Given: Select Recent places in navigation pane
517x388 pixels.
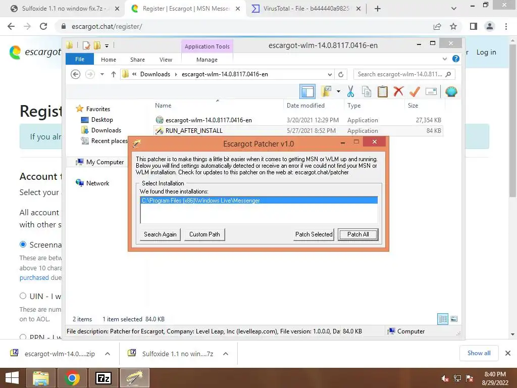Looking at the screenshot, I should pyautogui.click(x=109, y=140).
